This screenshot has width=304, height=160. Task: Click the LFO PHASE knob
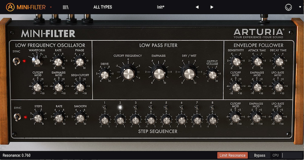(79, 62)
